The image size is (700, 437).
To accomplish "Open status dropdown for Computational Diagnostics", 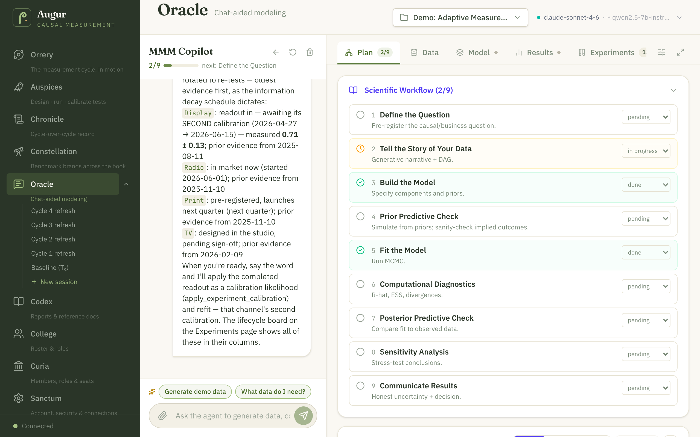I will pyautogui.click(x=646, y=286).
